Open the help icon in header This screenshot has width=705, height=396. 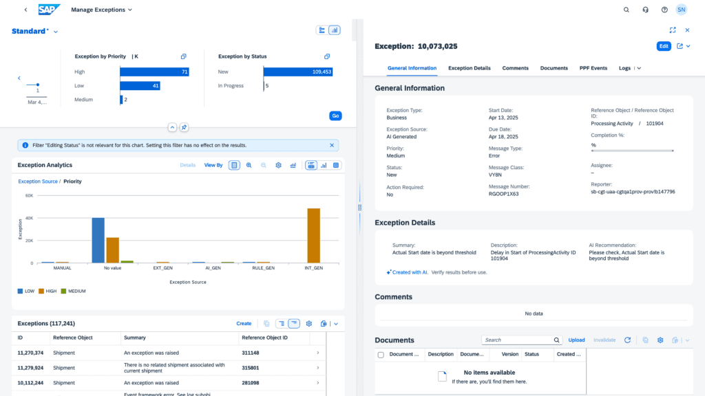coord(664,10)
